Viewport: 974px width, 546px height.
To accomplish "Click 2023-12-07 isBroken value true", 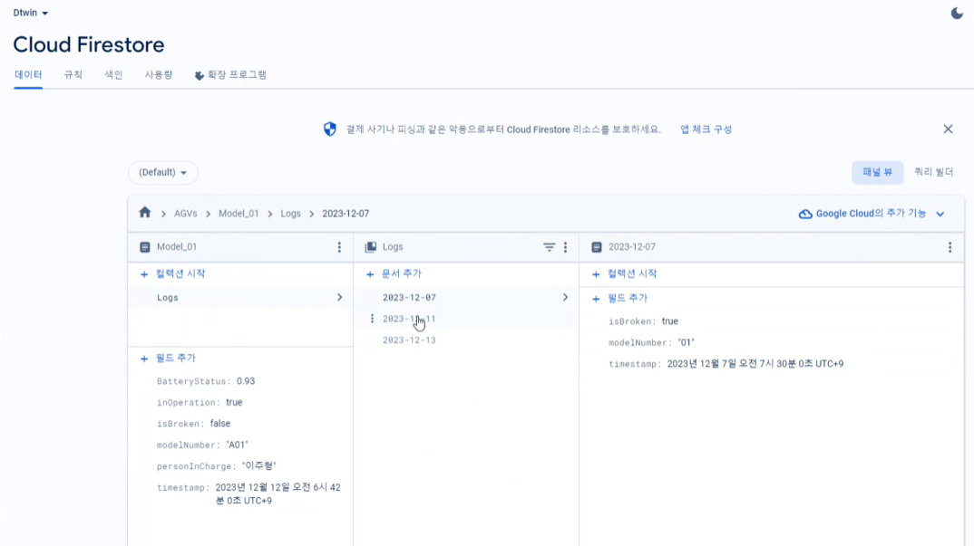I will (x=669, y=321).
